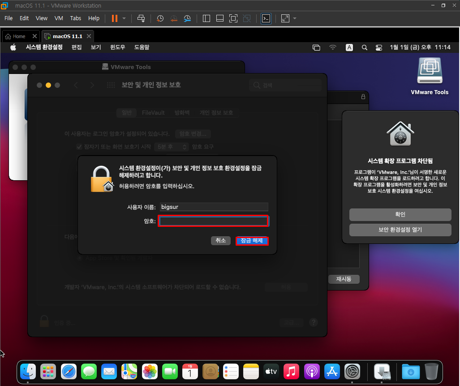Viewport: 460px width, 386px height.
Task: Click the menu bar date and time
Action: [x=420, y=47]
